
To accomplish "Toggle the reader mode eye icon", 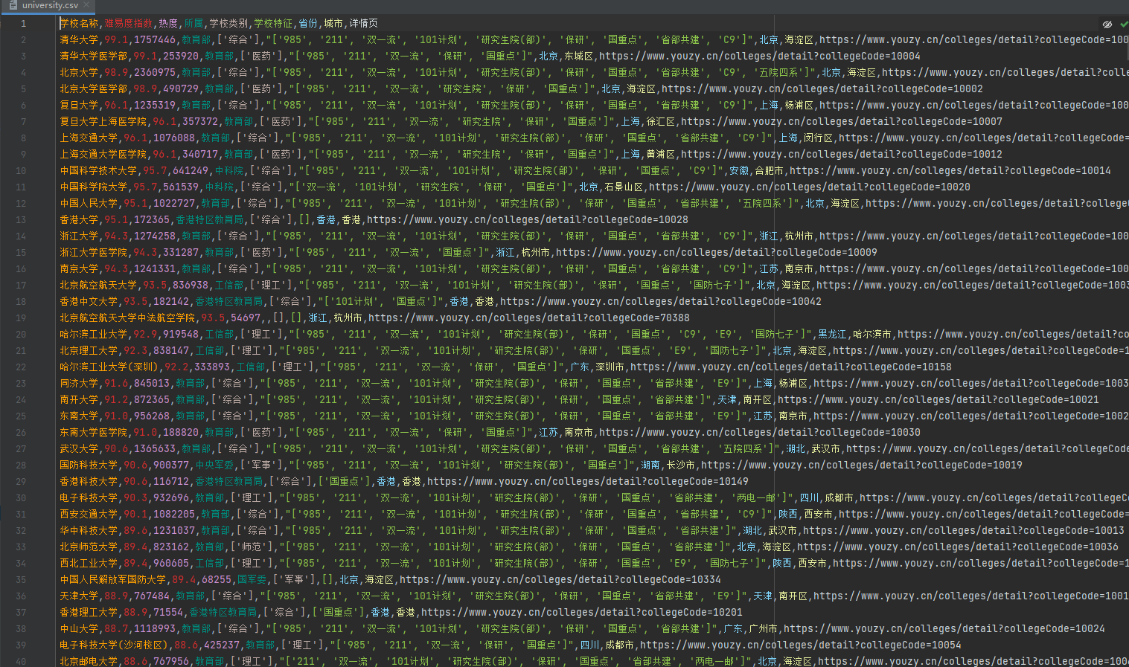I will coord(1107,23).
